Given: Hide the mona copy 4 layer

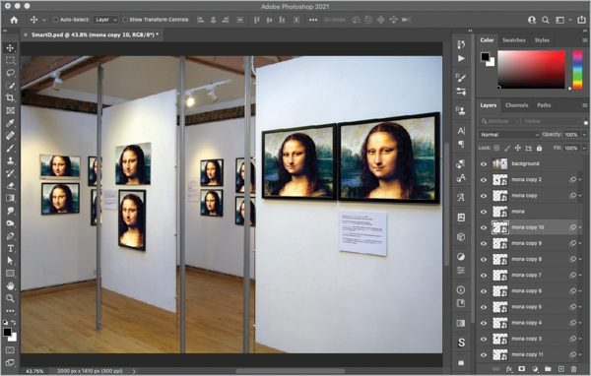Looking at the screenshot, I should tap(484, 323).
